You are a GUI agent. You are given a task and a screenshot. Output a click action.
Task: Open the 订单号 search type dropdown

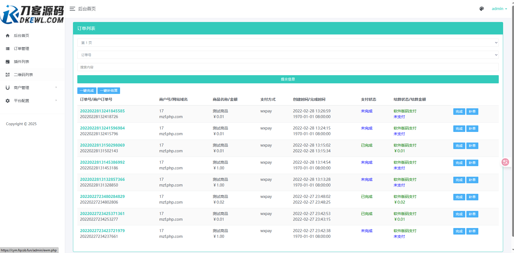(288, 55)
